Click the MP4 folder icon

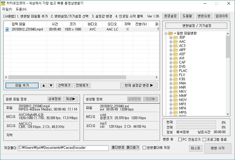point(176,108)
